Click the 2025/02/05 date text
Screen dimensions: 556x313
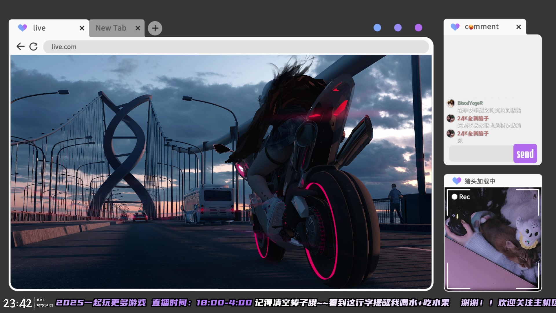45,305
